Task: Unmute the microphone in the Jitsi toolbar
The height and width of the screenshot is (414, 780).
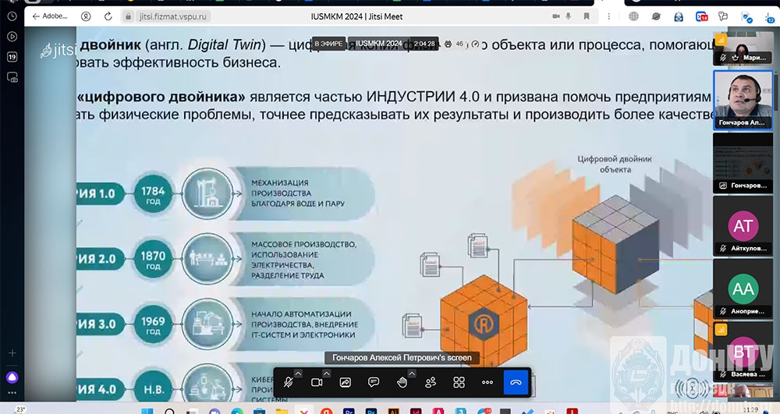Action: click(288, 382)
